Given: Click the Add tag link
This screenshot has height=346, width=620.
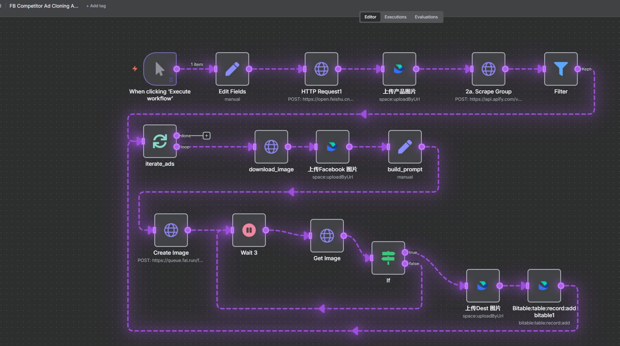Looking at the screenshot, I should (x=96, y=6).
